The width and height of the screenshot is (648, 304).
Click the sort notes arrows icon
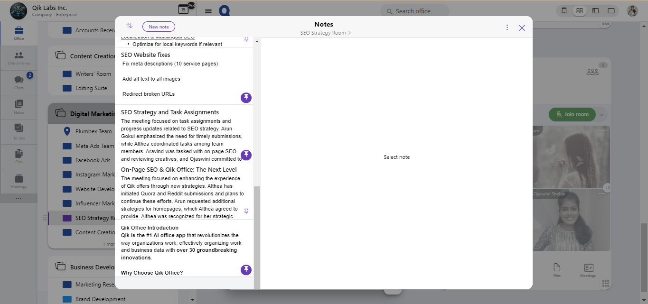pos(129,26)
